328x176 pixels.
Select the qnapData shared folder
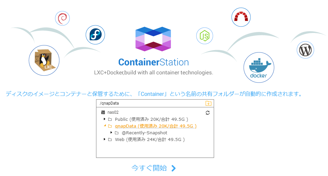156,126
